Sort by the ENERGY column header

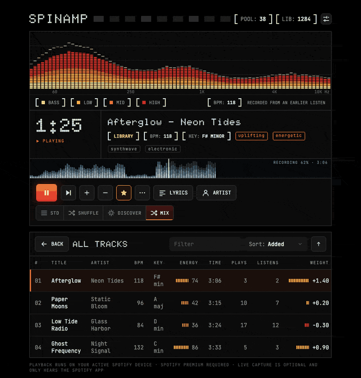[189, 263]
